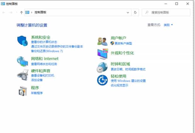The image size is (195, 133).
Task: Open 查看网络状态和任务 link
Action: point(44,64)
